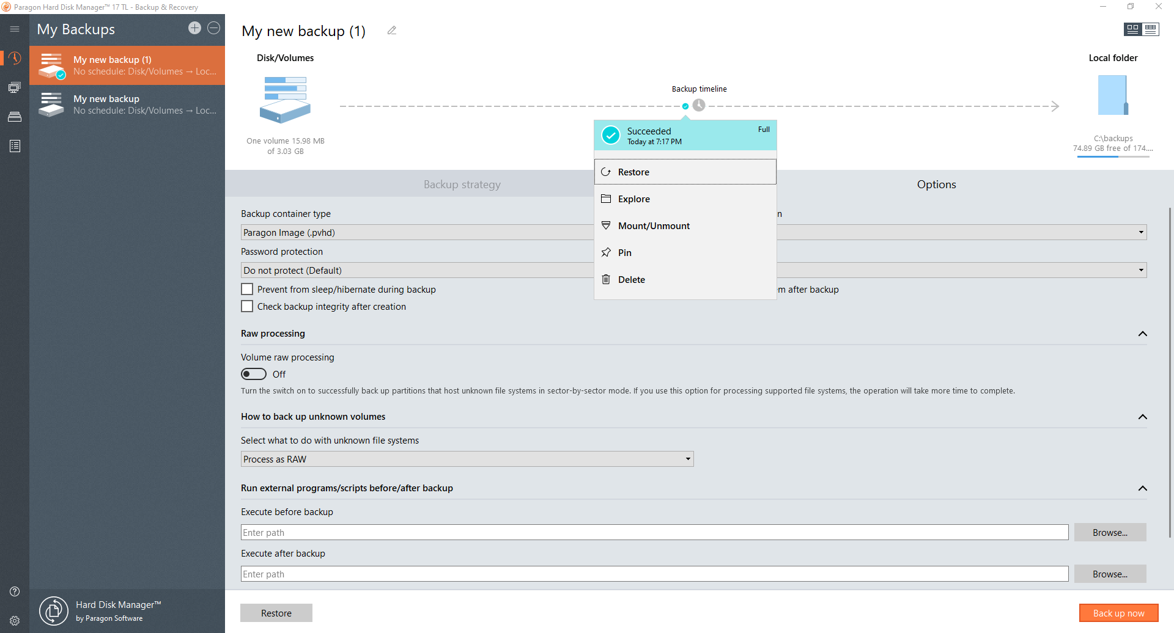Click the Execute after backup path field
1174x633 pixels.
(x=654, y=574)
